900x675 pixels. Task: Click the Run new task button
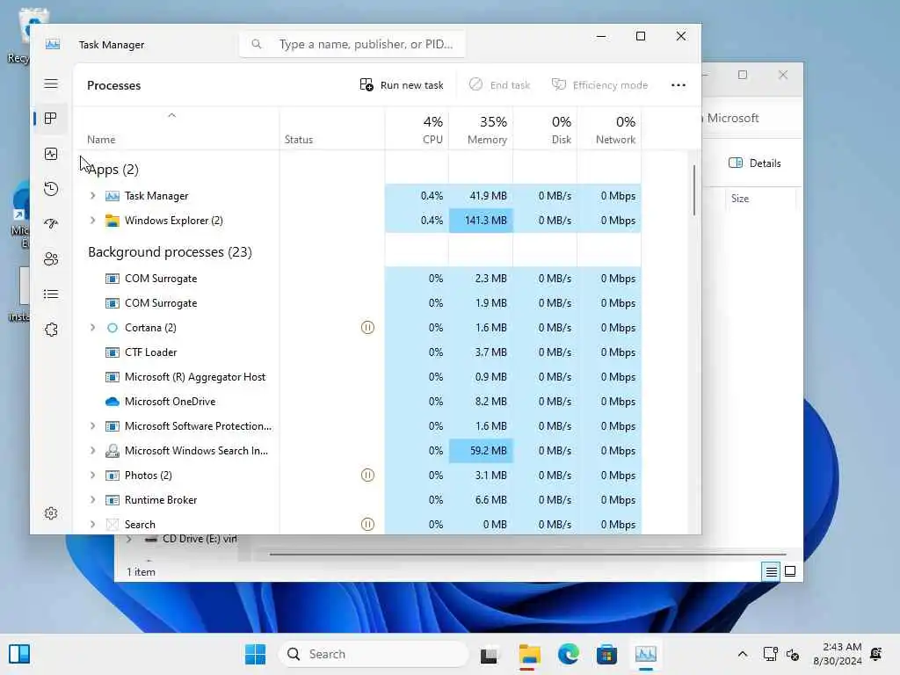(402, 85)
